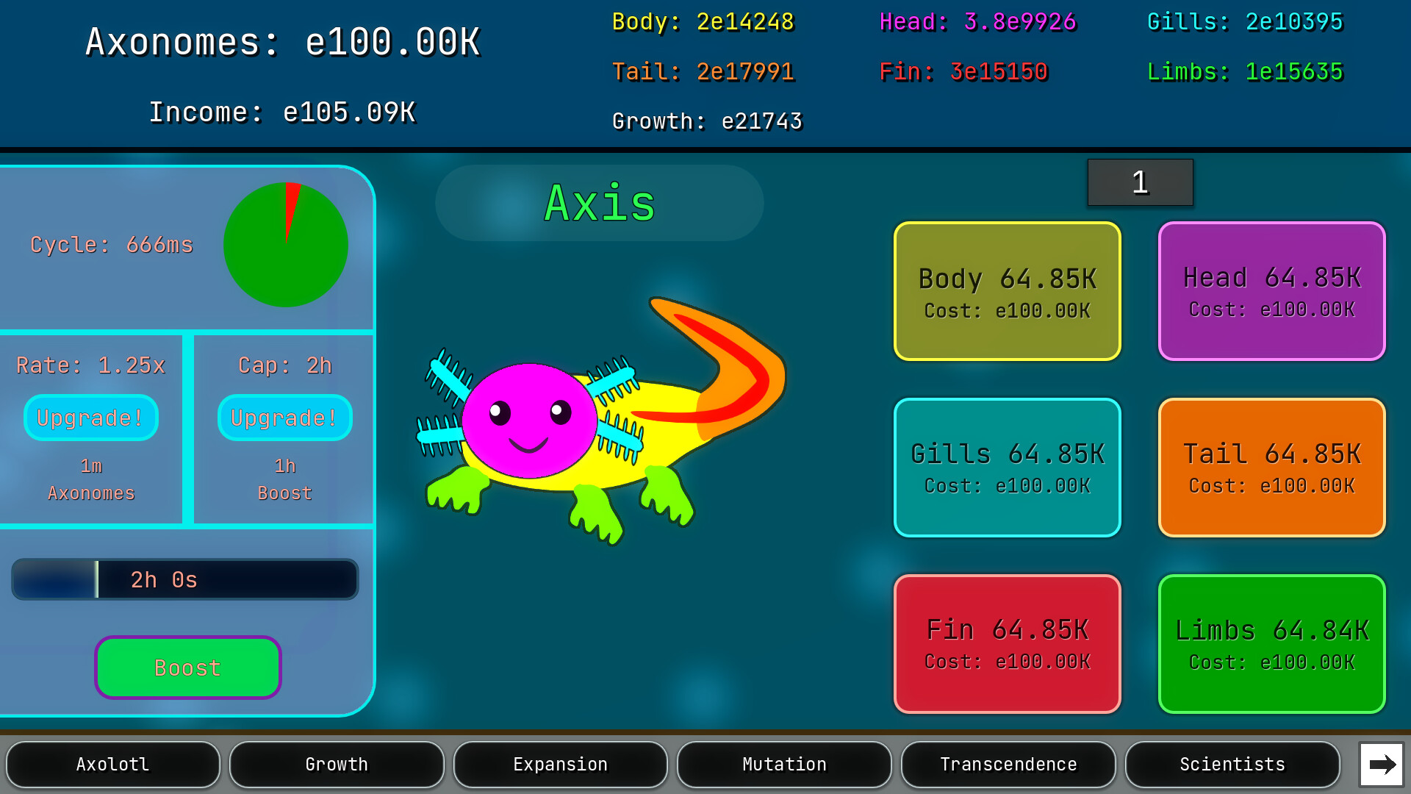Viewport: 1411px width, 794px height.
Task: Click the 2h 0s boost progress bar
Action: pos(185,579)
